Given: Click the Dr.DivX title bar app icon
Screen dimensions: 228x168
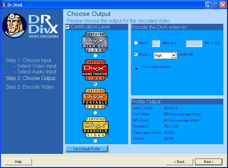Looking at the screenshot, I should 4,5.
